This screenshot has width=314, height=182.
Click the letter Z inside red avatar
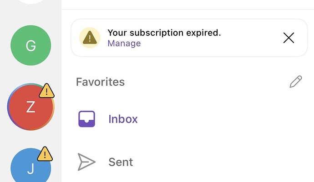(x=30, y=108)
